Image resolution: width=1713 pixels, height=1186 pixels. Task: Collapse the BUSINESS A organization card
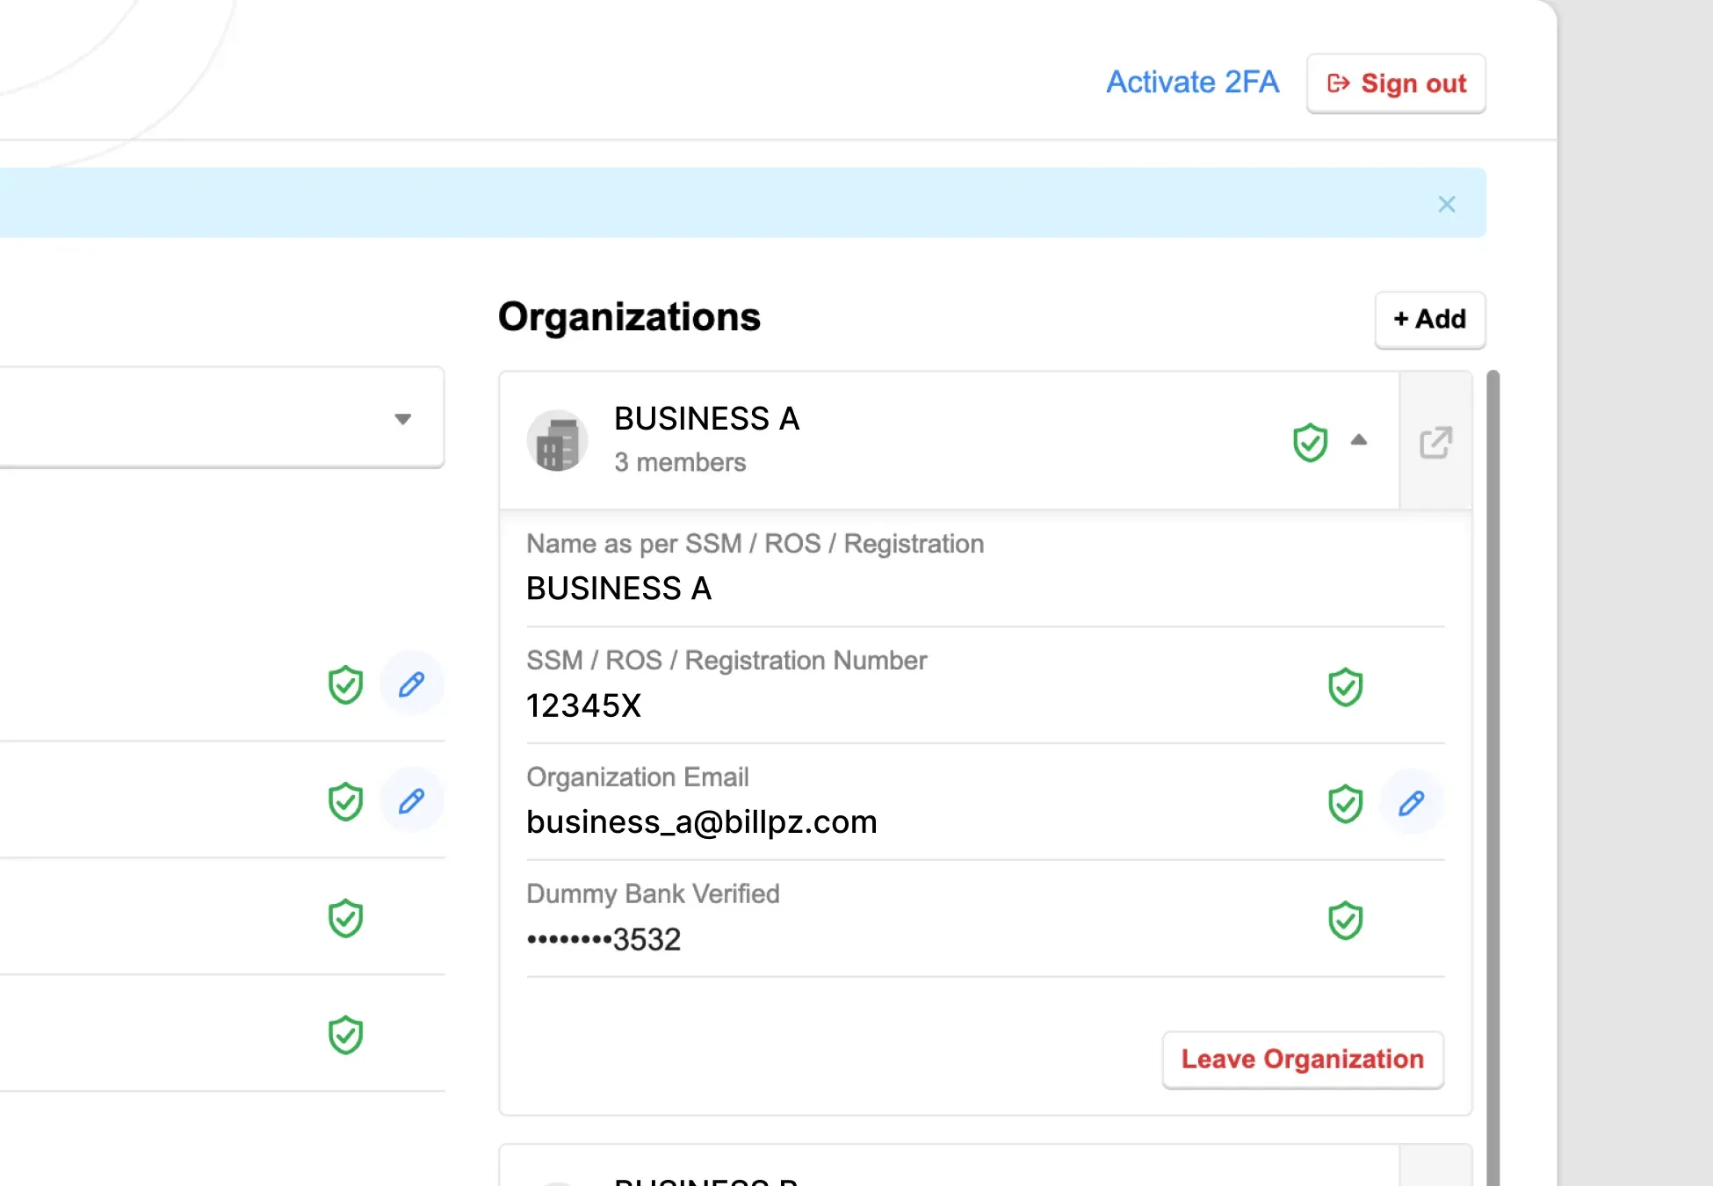click(1359, 440)
